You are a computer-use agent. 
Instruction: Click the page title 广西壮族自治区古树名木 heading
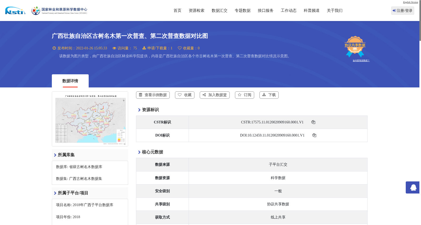click(130, 36)
